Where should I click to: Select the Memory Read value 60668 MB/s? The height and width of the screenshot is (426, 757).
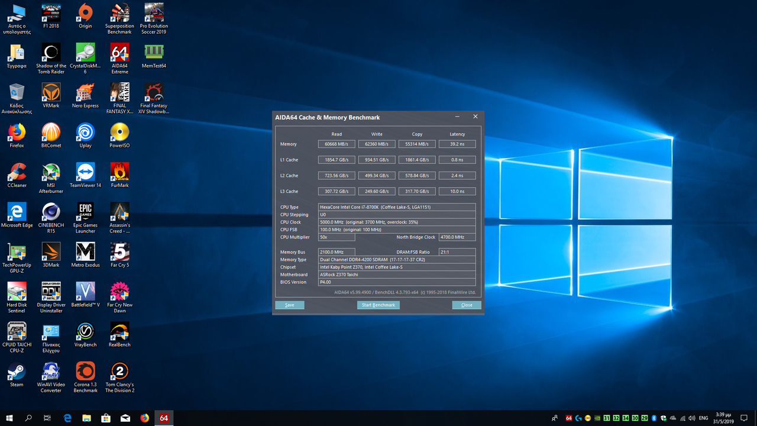click(337, 144)
